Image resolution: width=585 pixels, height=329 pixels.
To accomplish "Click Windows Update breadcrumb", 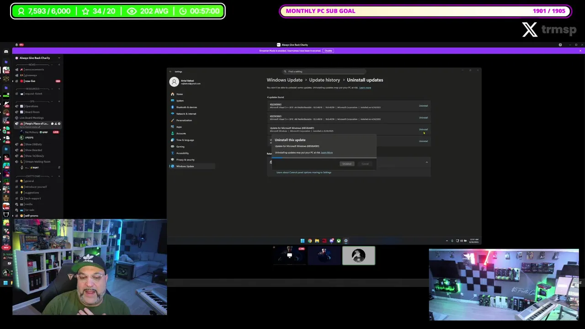I will point(285,80).
